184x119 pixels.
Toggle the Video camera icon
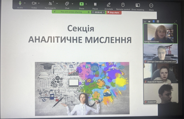point(34,3)
